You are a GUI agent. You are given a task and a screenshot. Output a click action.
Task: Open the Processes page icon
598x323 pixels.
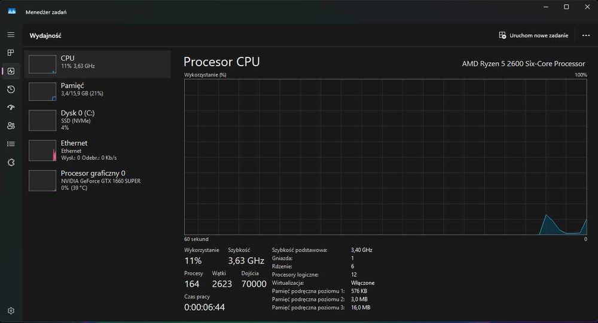coord(11,53)
